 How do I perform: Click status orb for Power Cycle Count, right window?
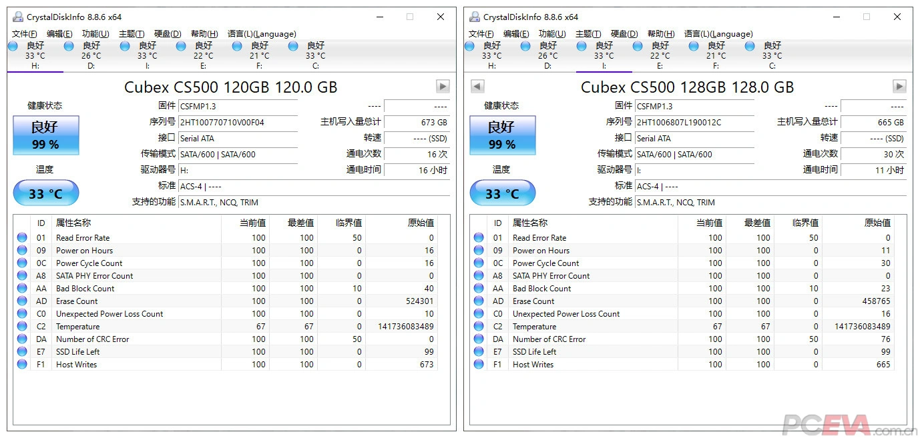(479, 263)
